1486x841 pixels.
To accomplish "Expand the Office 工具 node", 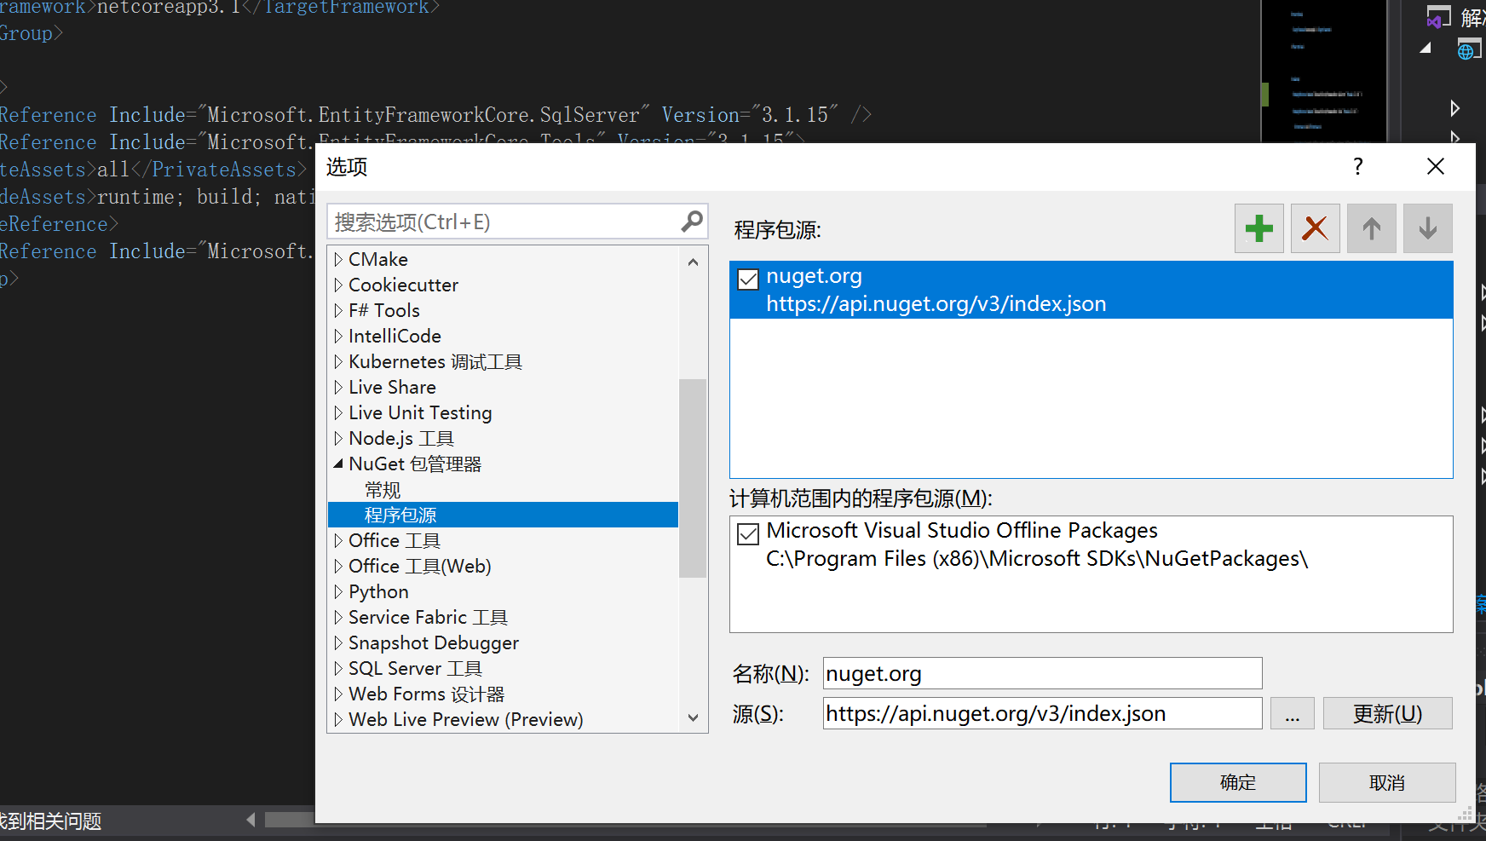I will pos(337,540).
